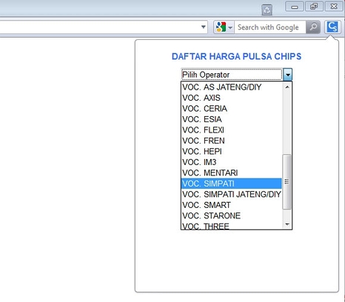Click the Pilih Operator combo box field
345x302 pixels.
coord(232,75)
